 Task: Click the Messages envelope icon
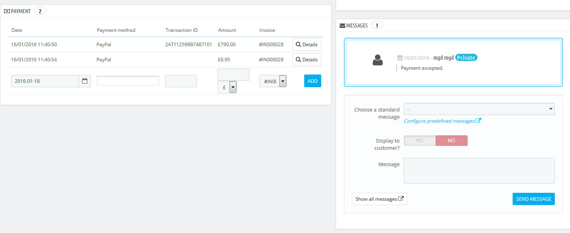(x=342, y=25)
